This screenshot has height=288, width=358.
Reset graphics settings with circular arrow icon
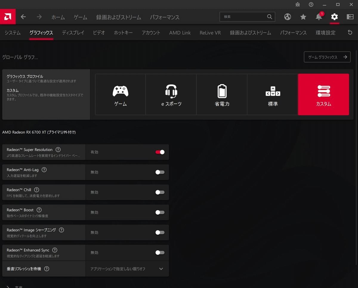pos(350,32)
